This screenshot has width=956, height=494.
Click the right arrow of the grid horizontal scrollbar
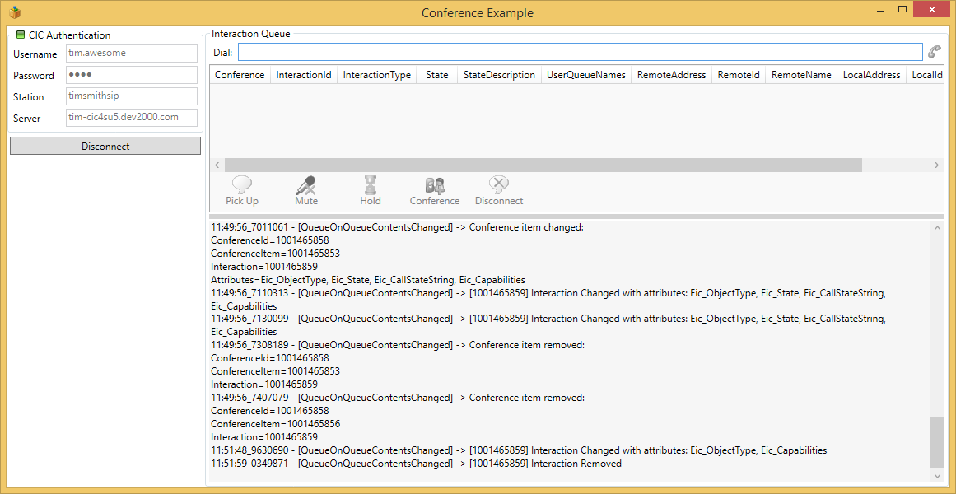[937, 165]
